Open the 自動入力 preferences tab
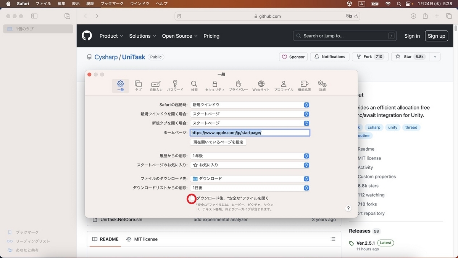The height and width of the screenshot is (258, 458). 156,86
